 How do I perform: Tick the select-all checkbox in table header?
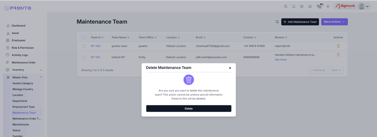click(x=84, y=38)
